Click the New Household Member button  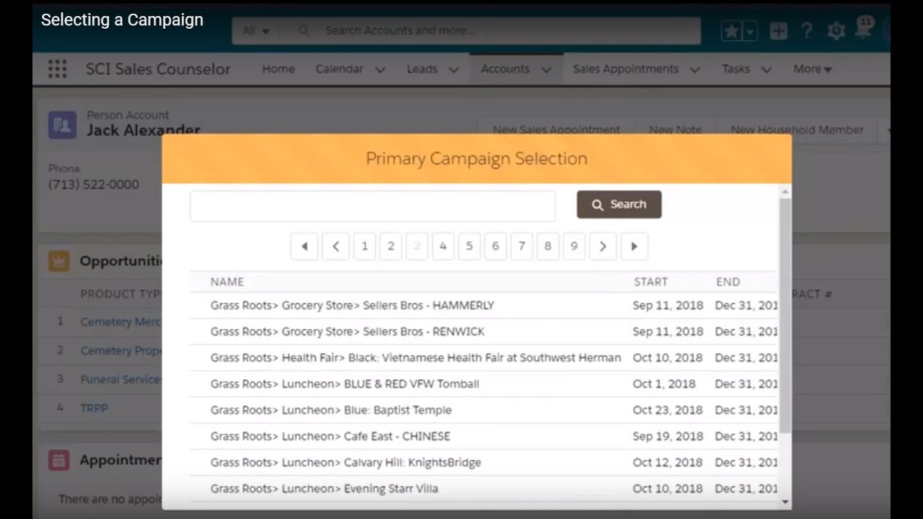797,130
